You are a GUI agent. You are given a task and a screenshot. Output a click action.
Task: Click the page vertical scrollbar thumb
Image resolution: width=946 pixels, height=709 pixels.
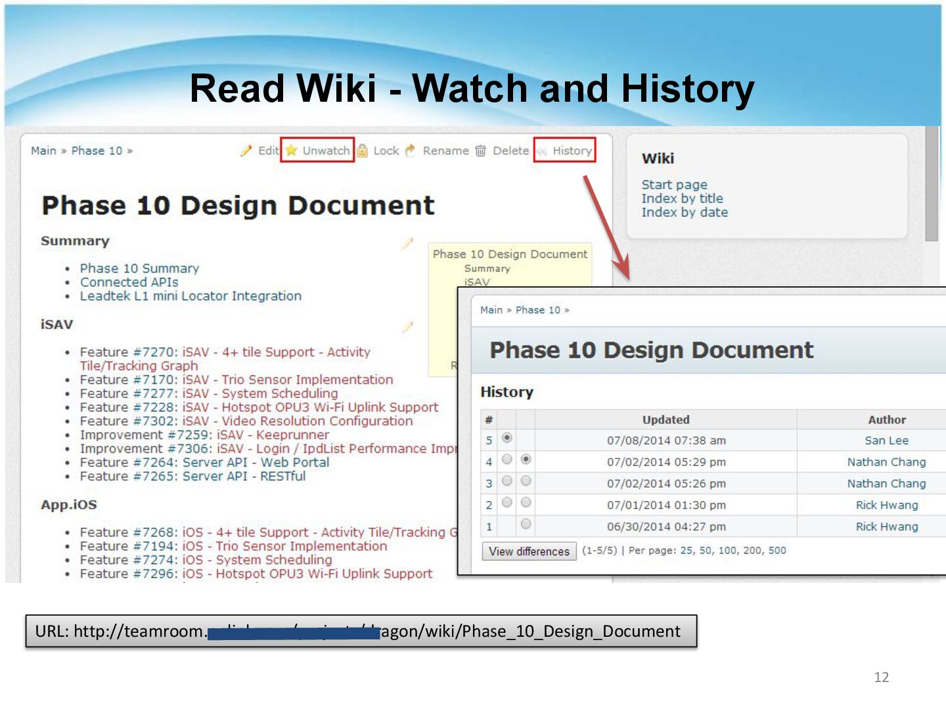pos(932,184)
